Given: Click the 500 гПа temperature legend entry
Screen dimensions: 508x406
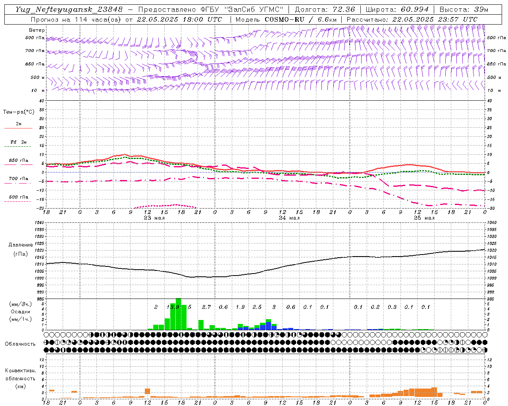Looking at the screenshot, I should pos(19,197).
